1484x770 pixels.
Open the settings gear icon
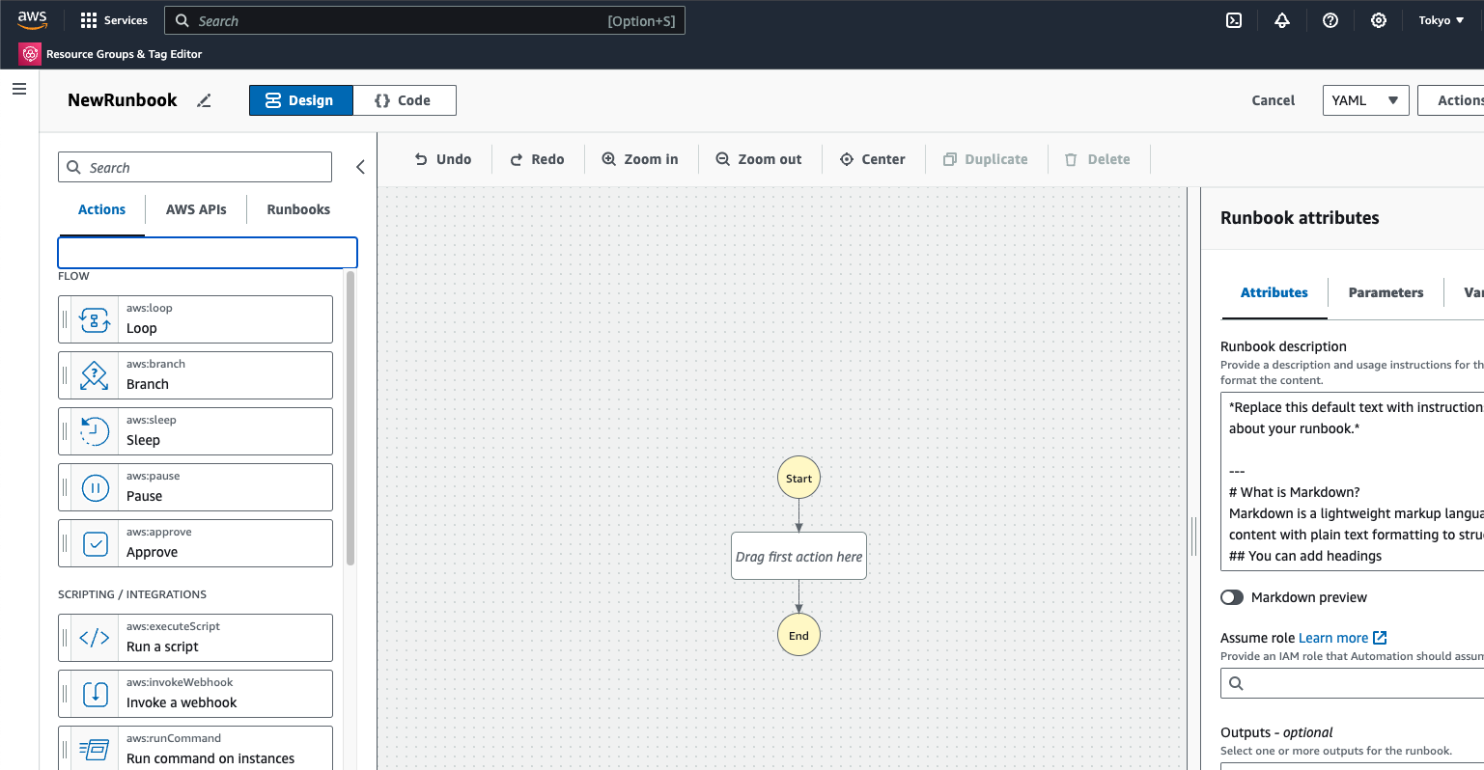[1379, 20]
